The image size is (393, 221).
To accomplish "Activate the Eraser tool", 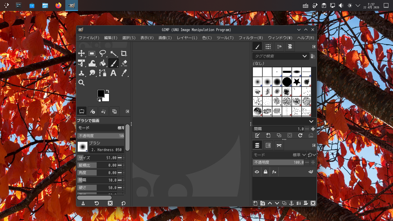I will 124,63.
